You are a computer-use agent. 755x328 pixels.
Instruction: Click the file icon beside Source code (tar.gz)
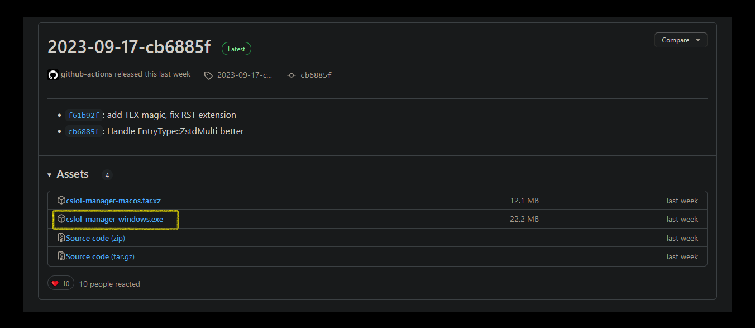coord(61,256)
